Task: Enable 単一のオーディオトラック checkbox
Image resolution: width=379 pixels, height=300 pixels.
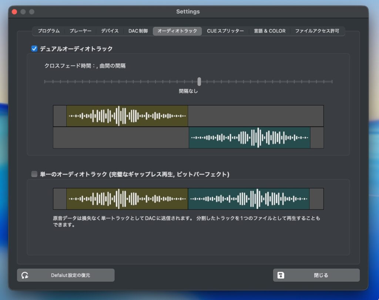Action: [34, 174]
